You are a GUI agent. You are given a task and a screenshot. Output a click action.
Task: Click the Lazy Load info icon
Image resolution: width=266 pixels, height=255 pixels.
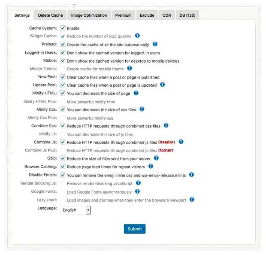point(192,199)
